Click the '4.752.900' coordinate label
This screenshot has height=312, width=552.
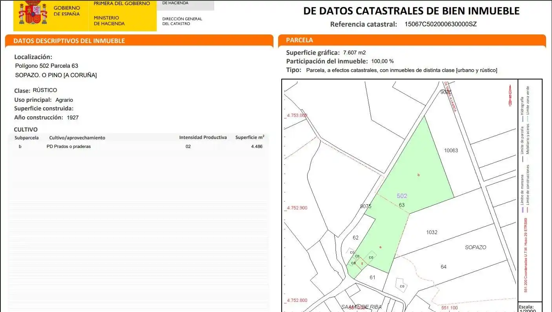pyautogui.click(x=297, y=208)
